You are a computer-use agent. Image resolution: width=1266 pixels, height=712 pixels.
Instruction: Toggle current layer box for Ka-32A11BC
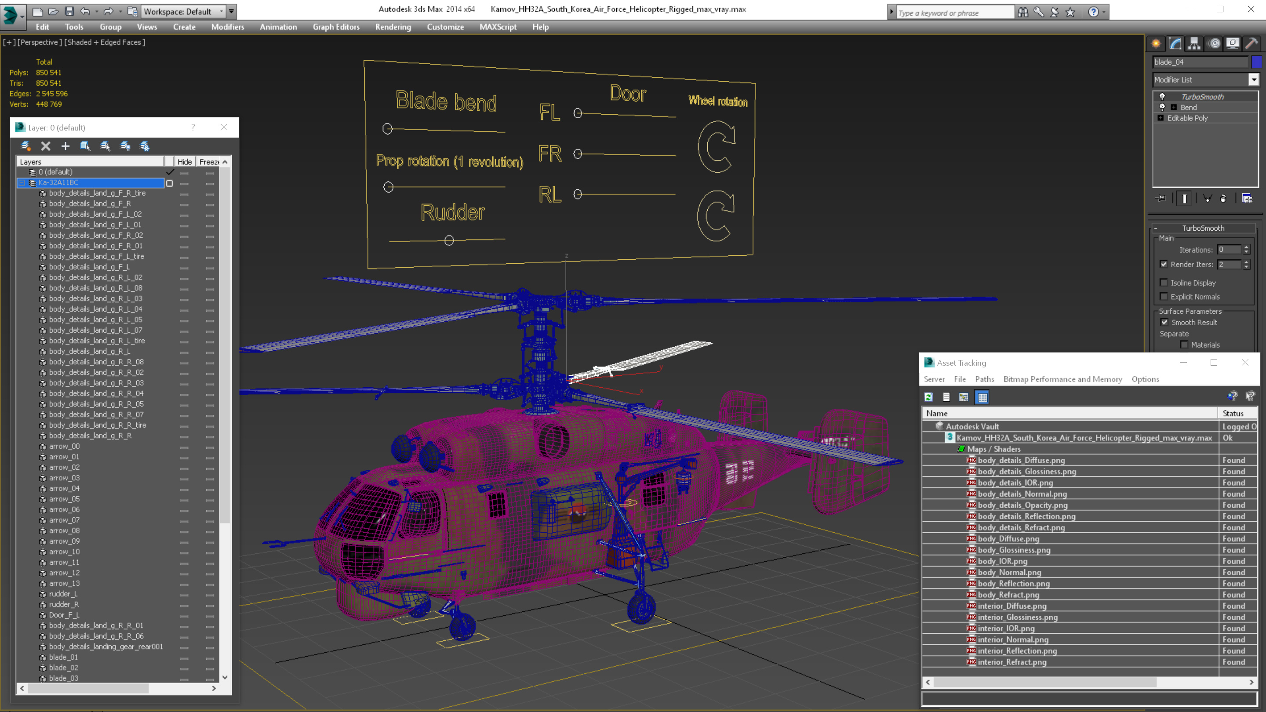click(170, 183)
